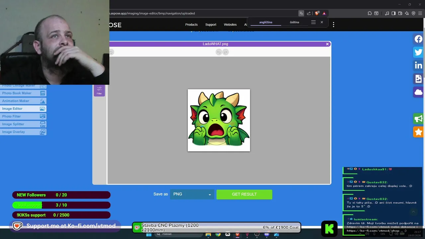Open the Support menu
This screenshot has height=239, width=425.
pos(211,25)
